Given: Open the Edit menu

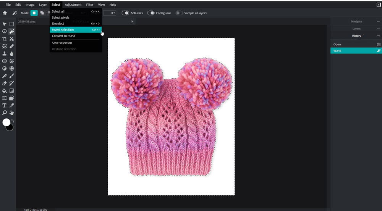Looking at the screenshot, I should pos(18,5).
